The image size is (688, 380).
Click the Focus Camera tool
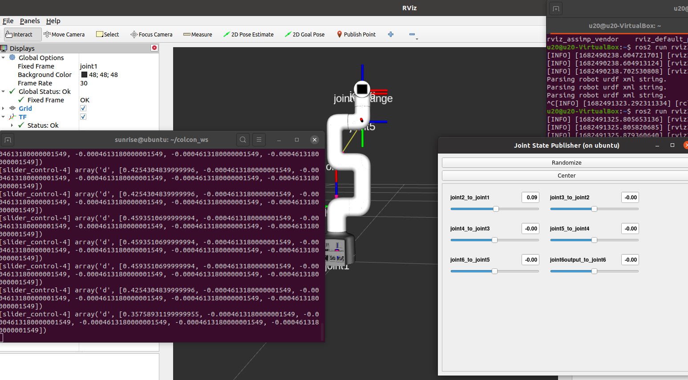pyautogui.click(x=151, y=34)
